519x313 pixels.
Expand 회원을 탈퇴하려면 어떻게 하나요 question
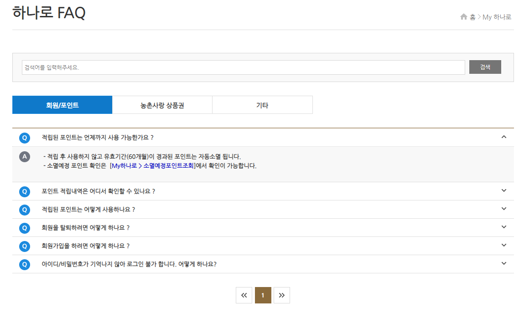point(504,227)
